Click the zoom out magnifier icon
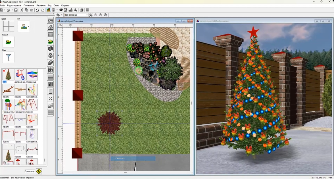334x179 pixels. 101,15
